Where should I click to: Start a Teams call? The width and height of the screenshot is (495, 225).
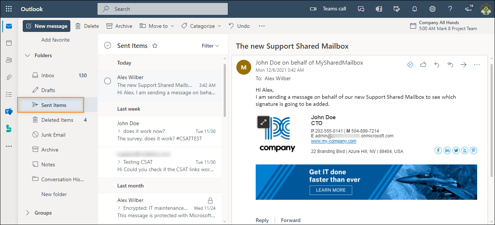(328, 9)
